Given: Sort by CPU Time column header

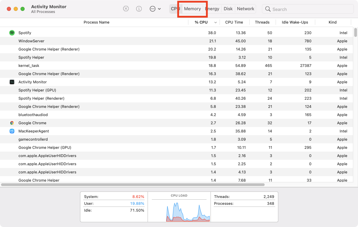Looking at the screenshot, I should [234, 22].
